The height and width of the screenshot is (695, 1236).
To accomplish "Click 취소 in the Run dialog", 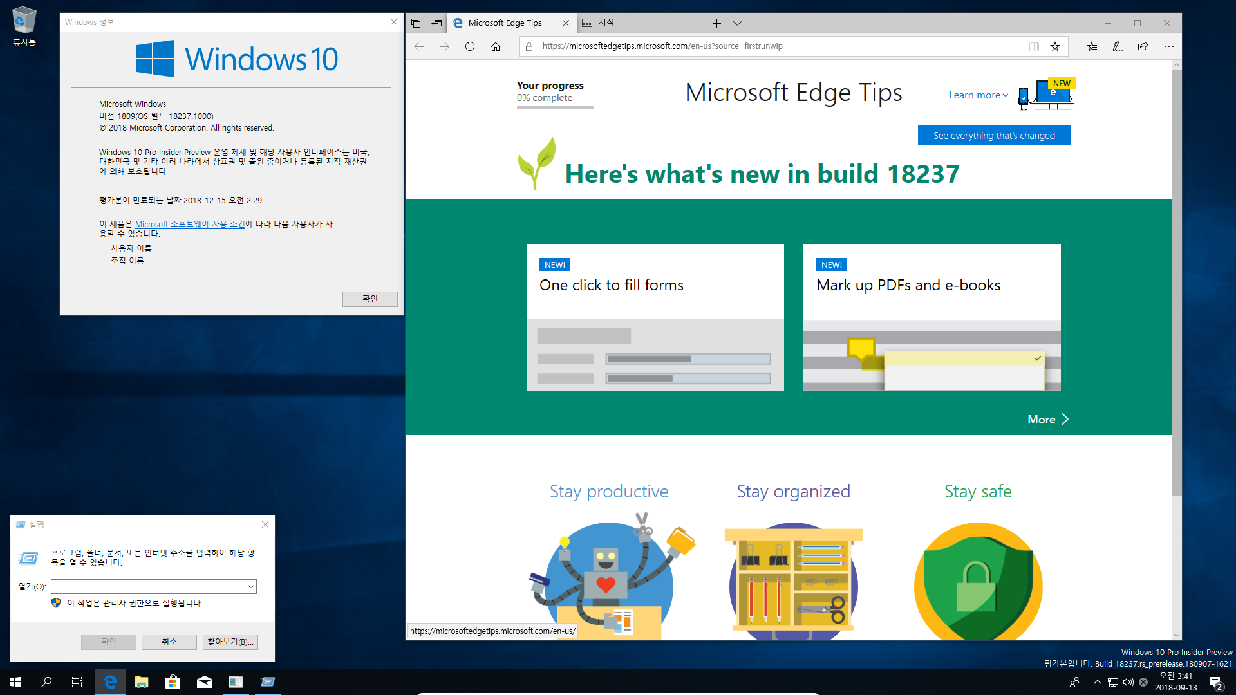I will [x=169, y=642].
